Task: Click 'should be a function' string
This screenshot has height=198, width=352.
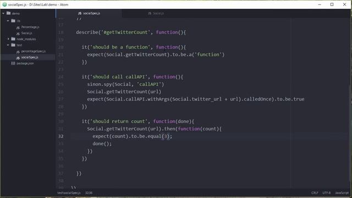Action: [120, 47]
